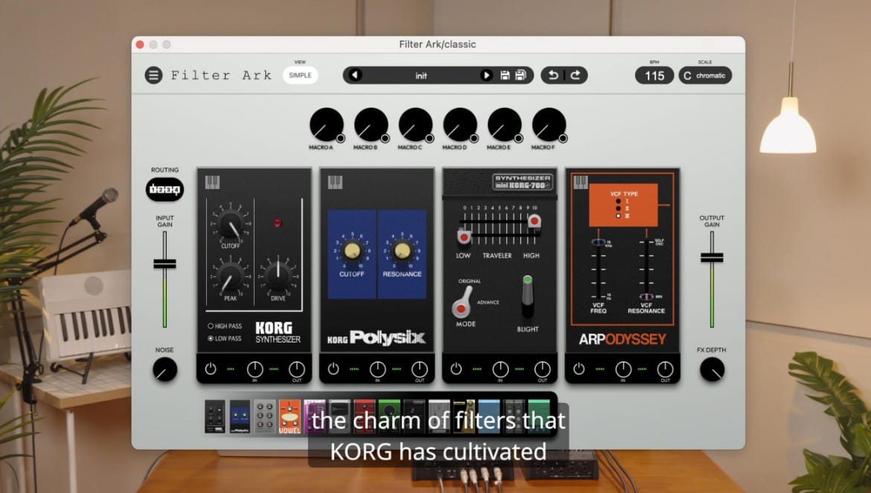Click the Korg Synthesizer OUT level knob

coord(296,369)
